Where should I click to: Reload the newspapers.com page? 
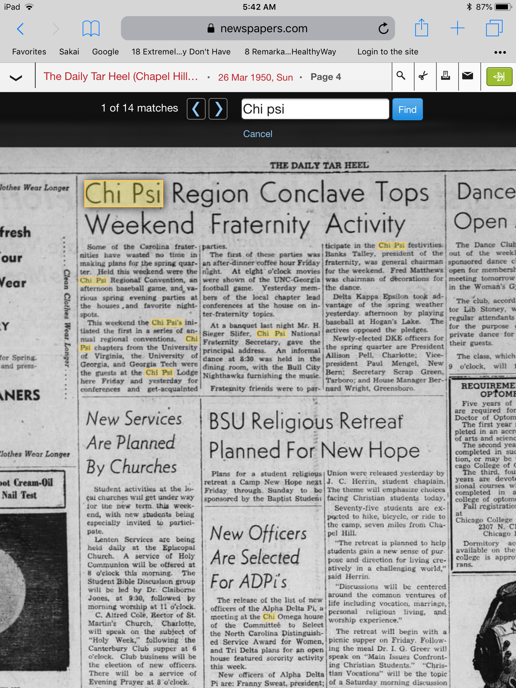tap(383, 29)
